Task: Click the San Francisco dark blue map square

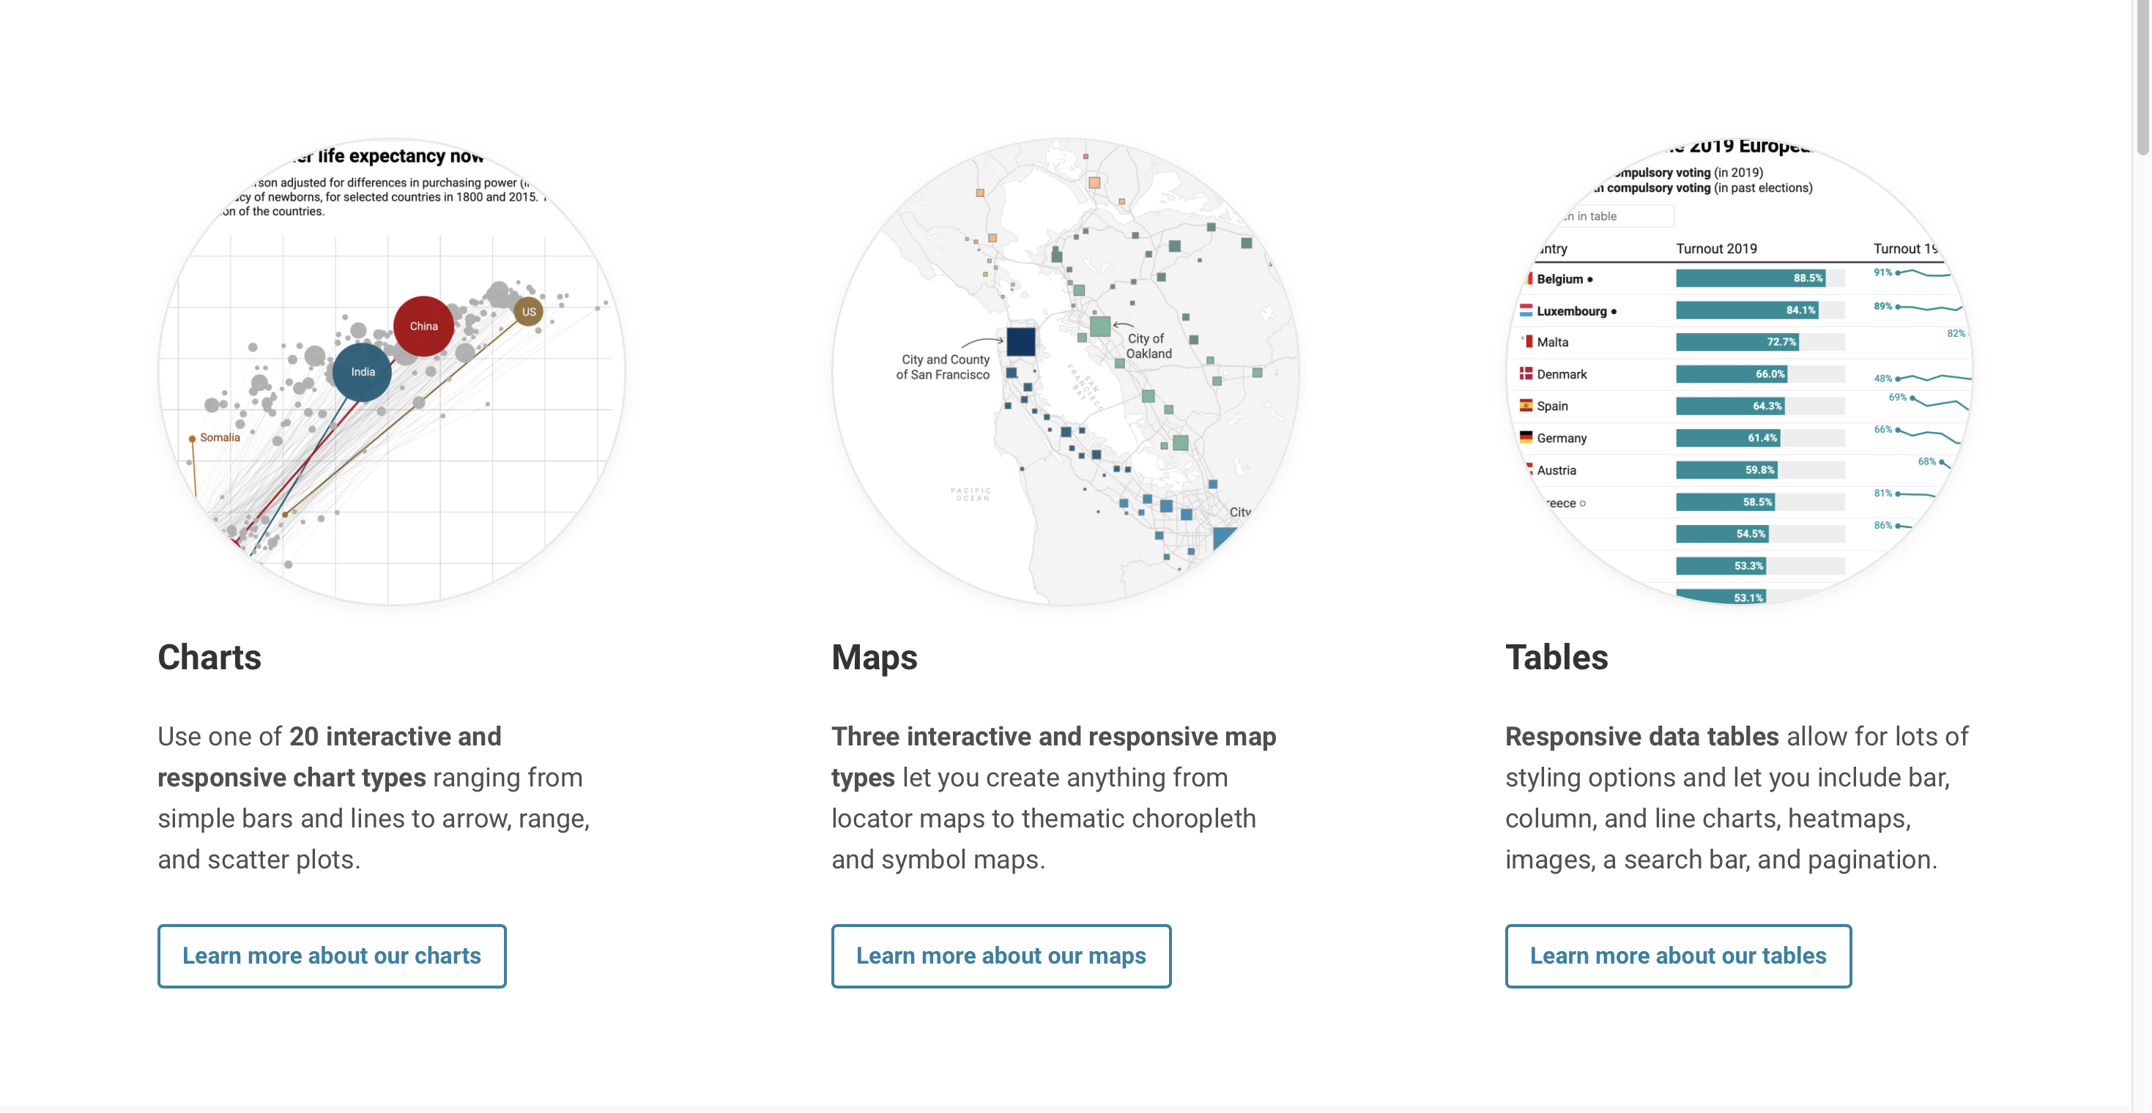Action: tap(1020, 341)
